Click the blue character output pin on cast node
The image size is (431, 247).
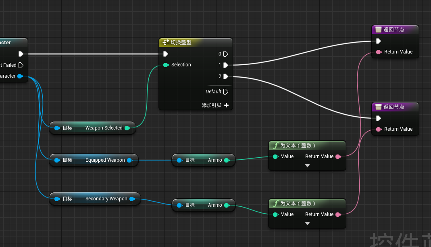[x=20, y=76]
